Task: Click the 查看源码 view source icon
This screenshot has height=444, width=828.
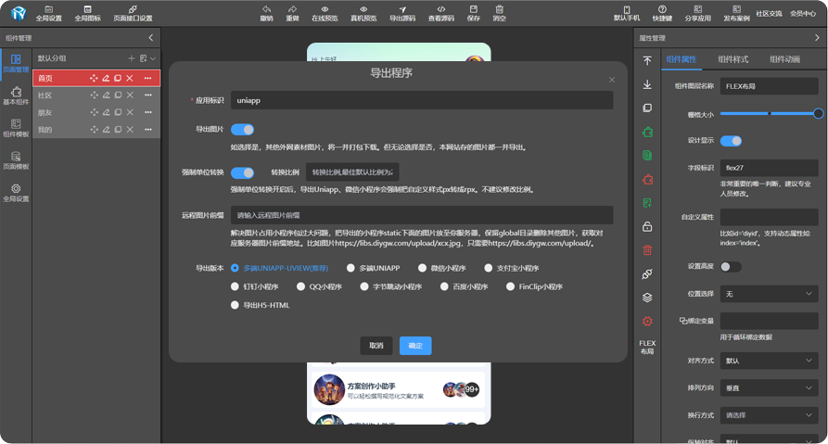Action: click(x=441, y=10)
